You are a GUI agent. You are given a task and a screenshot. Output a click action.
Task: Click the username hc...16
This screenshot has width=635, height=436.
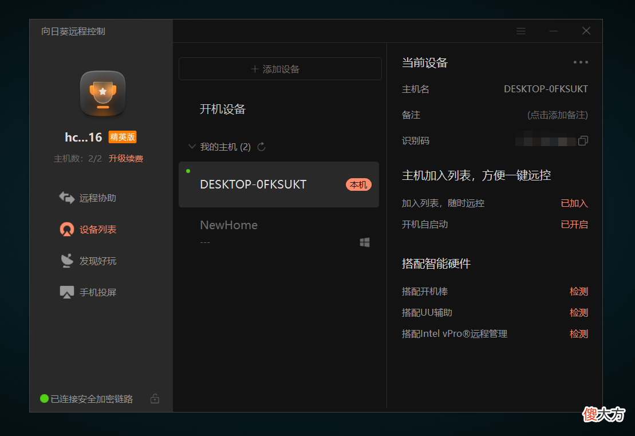pyautogui.click(x=84, y=137)
